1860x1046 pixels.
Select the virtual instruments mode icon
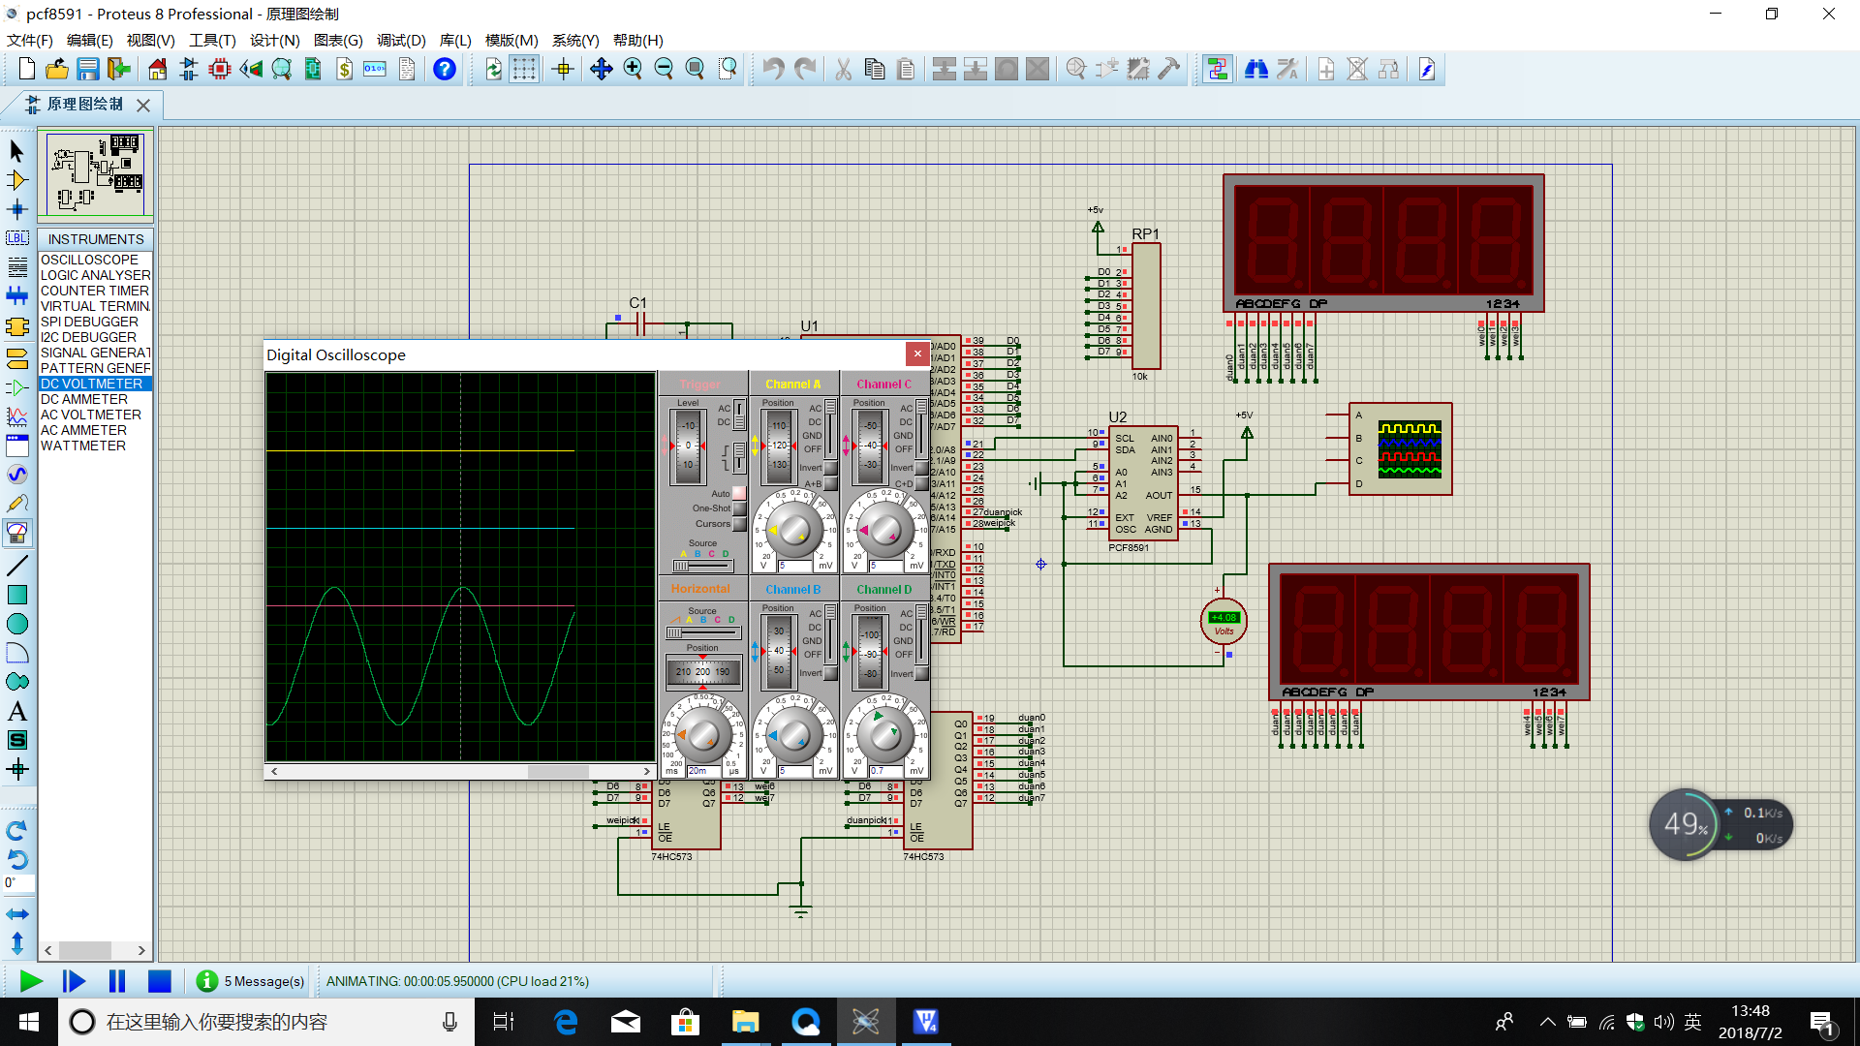17,533
